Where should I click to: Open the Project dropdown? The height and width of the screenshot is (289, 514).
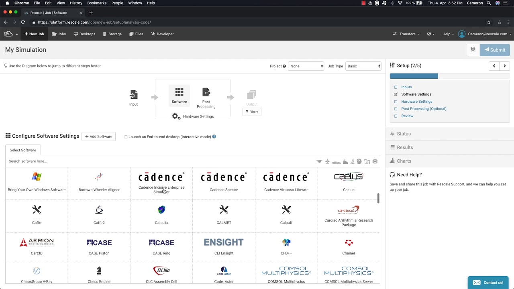pyautogui.click(x=306, y=66)
